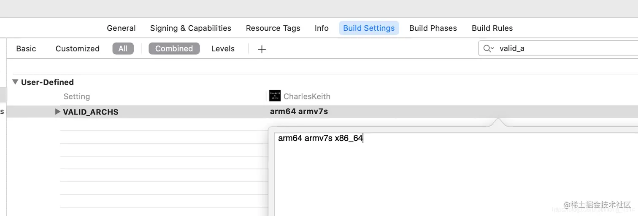The image size is (638, 216).
Task: Select the Build Settings tab
Action: click(369, 28)
